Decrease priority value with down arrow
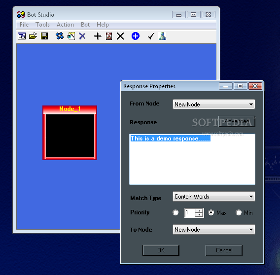The image size is (280, 275). coord(199,215)
